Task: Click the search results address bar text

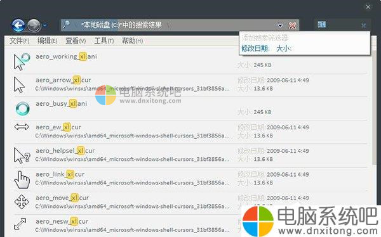Action: [x=121, y=25]
